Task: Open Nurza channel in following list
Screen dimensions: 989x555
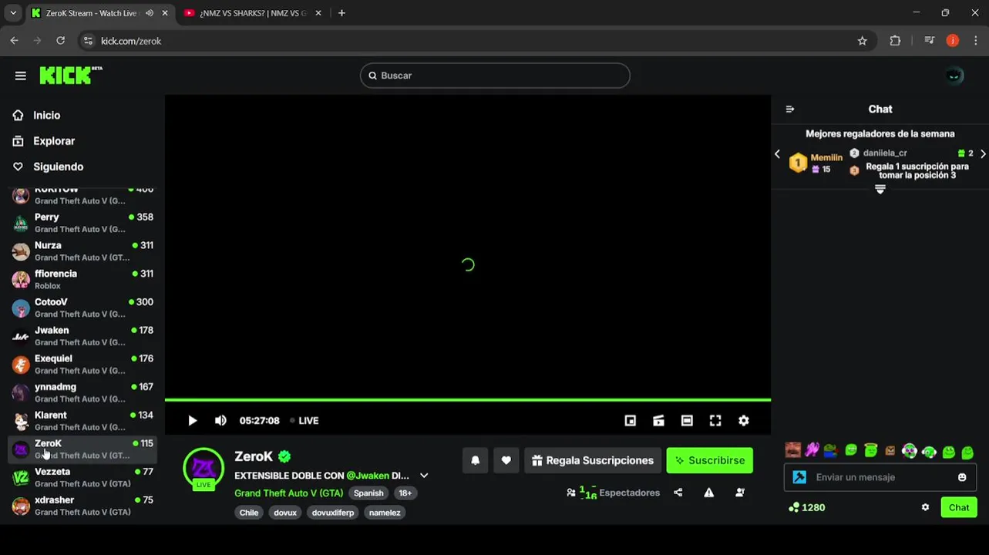Action: click(82, 251)
